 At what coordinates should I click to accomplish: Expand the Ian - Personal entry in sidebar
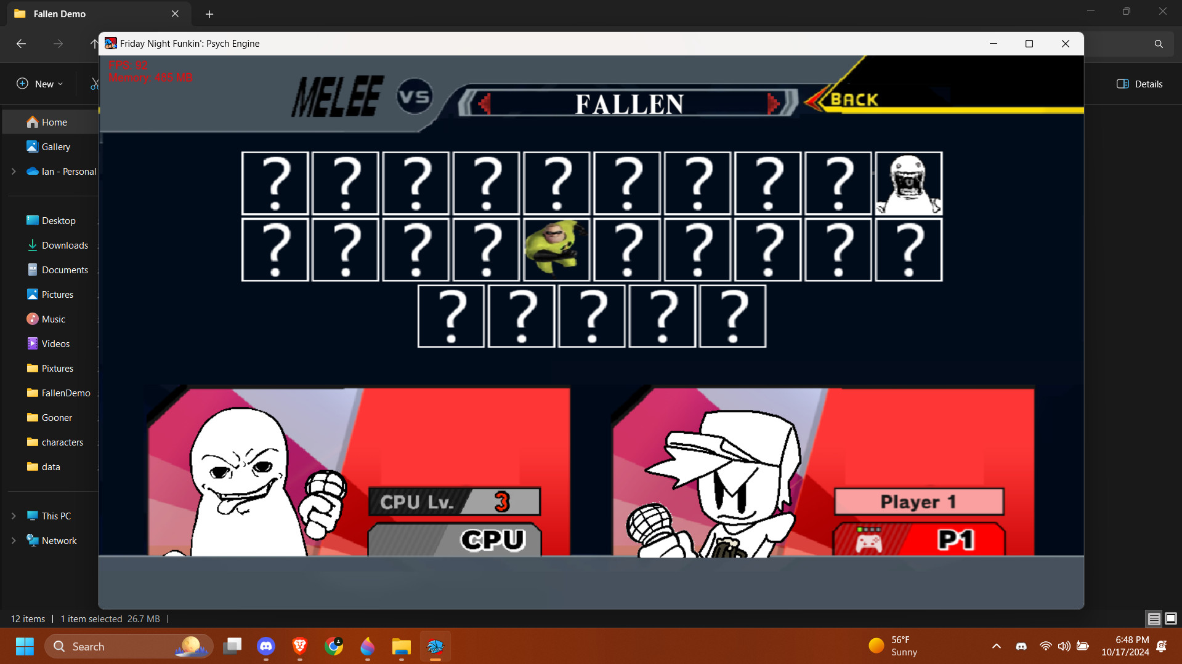pos(14,172)
